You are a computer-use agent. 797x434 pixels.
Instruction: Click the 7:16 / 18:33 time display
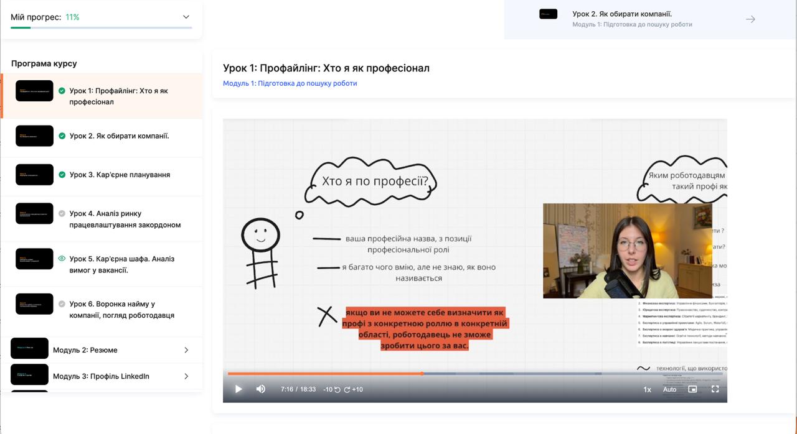pos(298,389)
